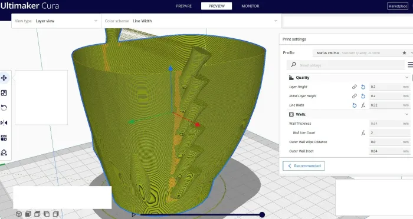
Task: Open the Marketplace button
Action: point(398,6)
